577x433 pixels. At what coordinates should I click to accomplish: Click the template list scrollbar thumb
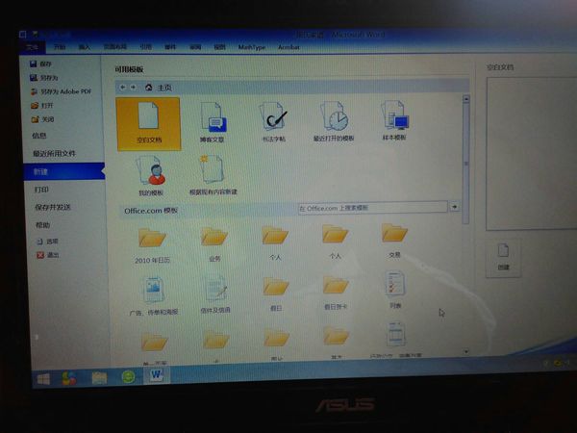point(465,164)
